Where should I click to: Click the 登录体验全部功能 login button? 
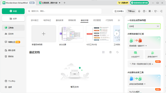click(139, 3)
